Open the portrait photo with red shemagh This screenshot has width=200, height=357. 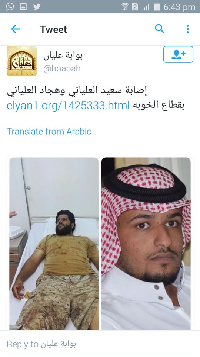pos(146,244)
